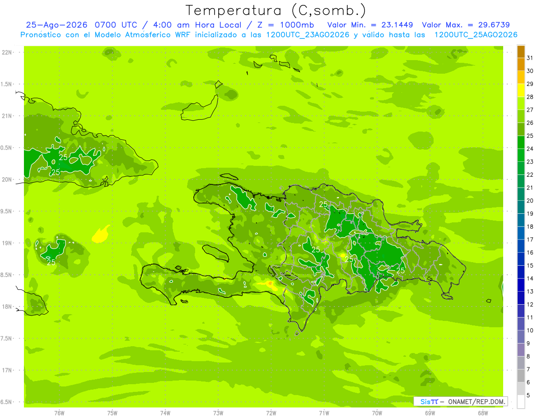Click the legend swatch between 27 and 28
This screenshot has width=542, height=419.
pos(521,104)
